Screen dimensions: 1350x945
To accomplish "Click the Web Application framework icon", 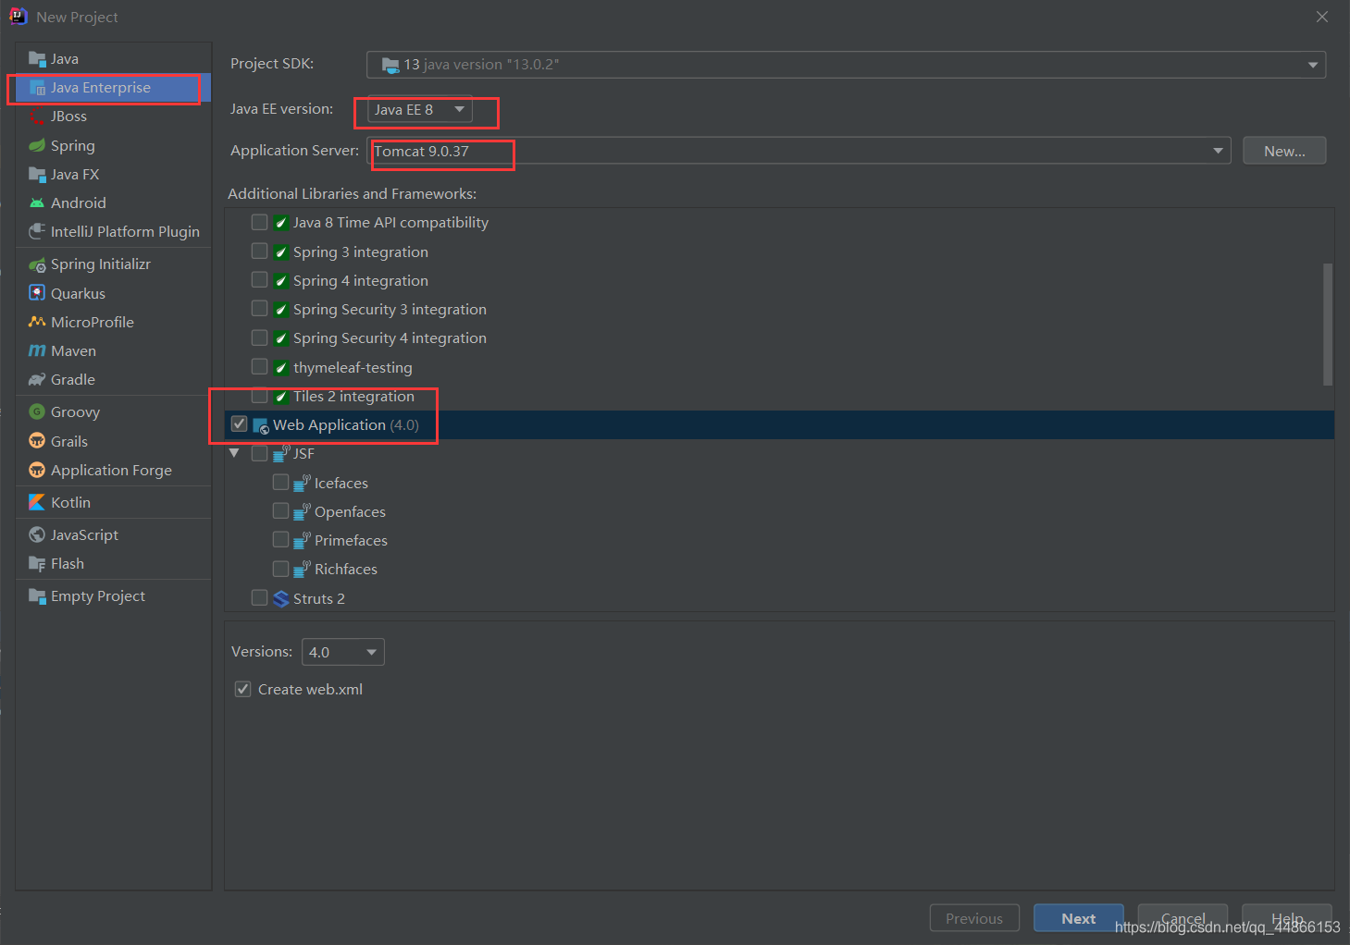I will 261,425.
